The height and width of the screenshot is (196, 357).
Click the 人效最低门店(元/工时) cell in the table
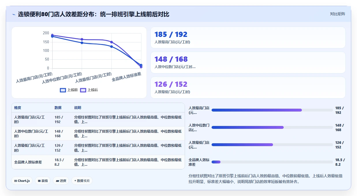point(31,148)
